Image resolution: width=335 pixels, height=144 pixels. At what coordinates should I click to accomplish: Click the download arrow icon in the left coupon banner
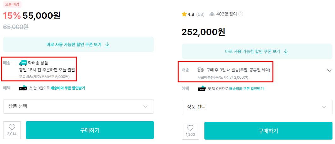[107, 45]
